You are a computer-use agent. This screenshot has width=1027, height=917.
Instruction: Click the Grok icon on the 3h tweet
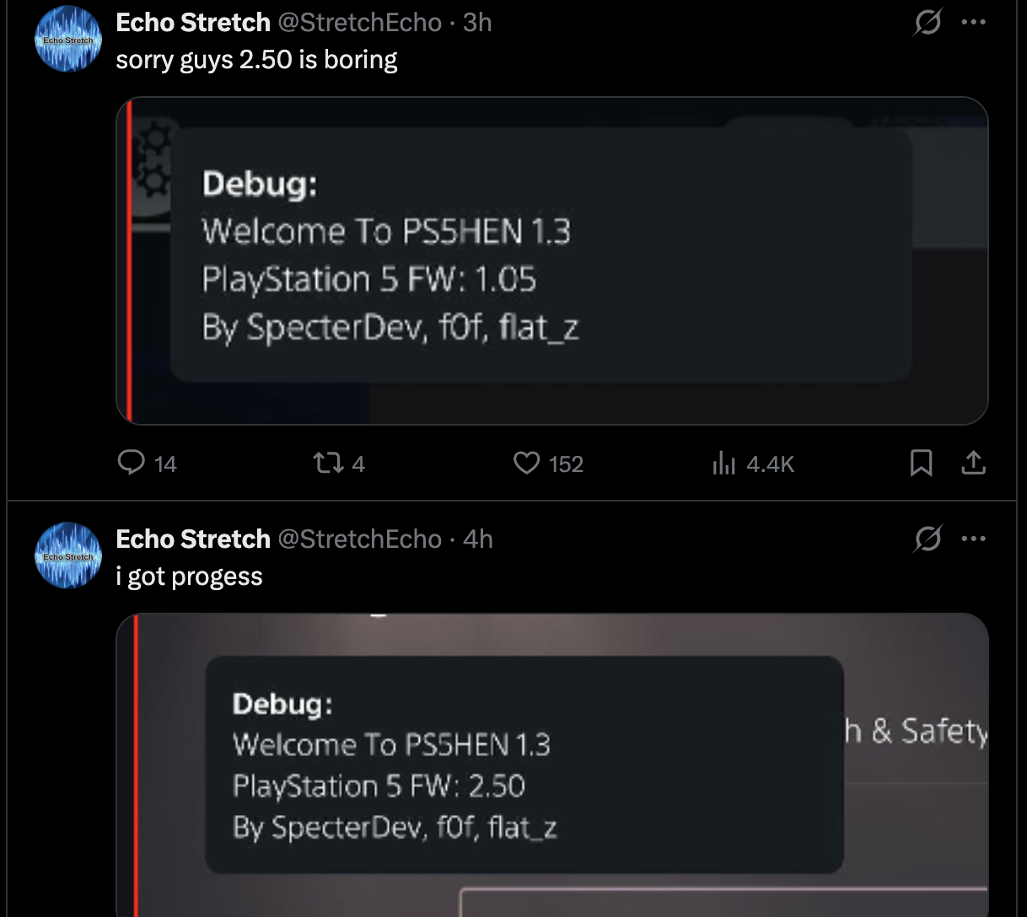pos(928,22)
